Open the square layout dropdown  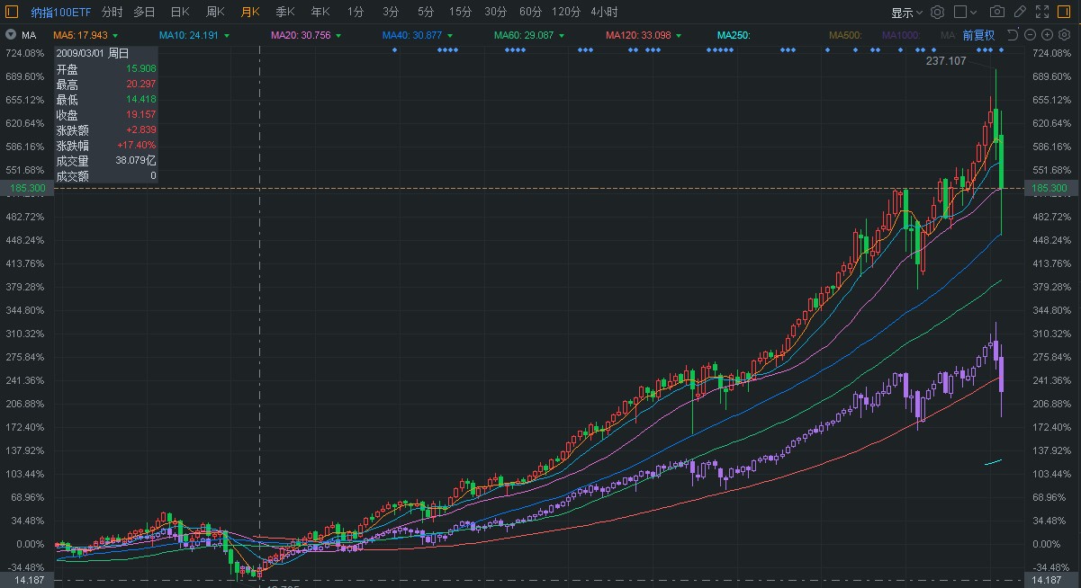point(965,12)
